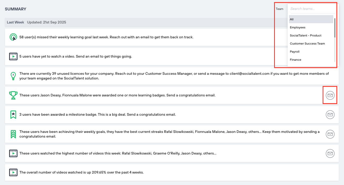Click the email icon beside best current streaks
Viewport: 344px width, 185px height.
[330, 134]
